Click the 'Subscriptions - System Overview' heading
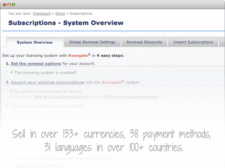The image size is (225, 168). (66, 23)
